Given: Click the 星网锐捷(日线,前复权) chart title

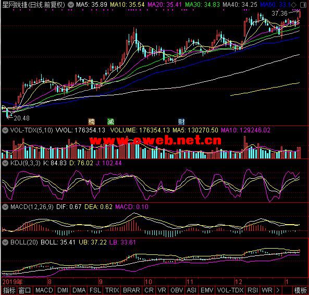Looking at the screenshot, I should pyautogui.click(x=33, y=5).
